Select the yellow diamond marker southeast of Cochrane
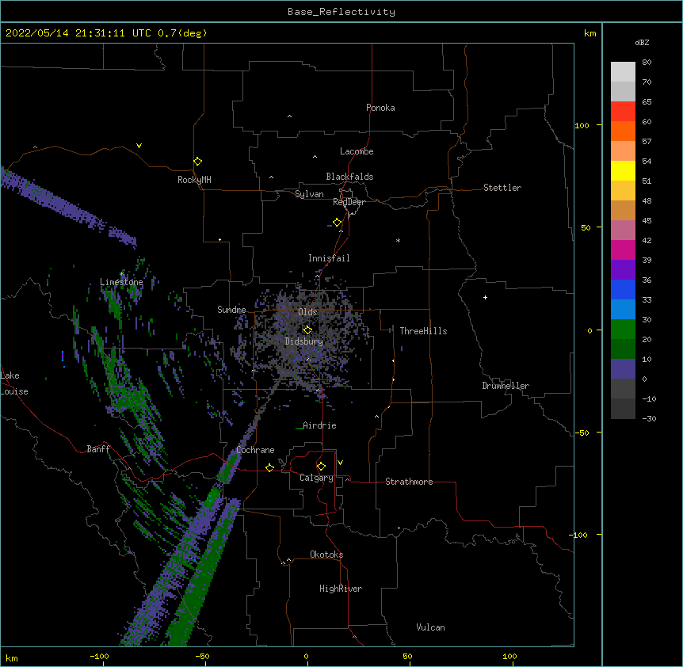This screenshot has height=667, width=683. (269, 467)
